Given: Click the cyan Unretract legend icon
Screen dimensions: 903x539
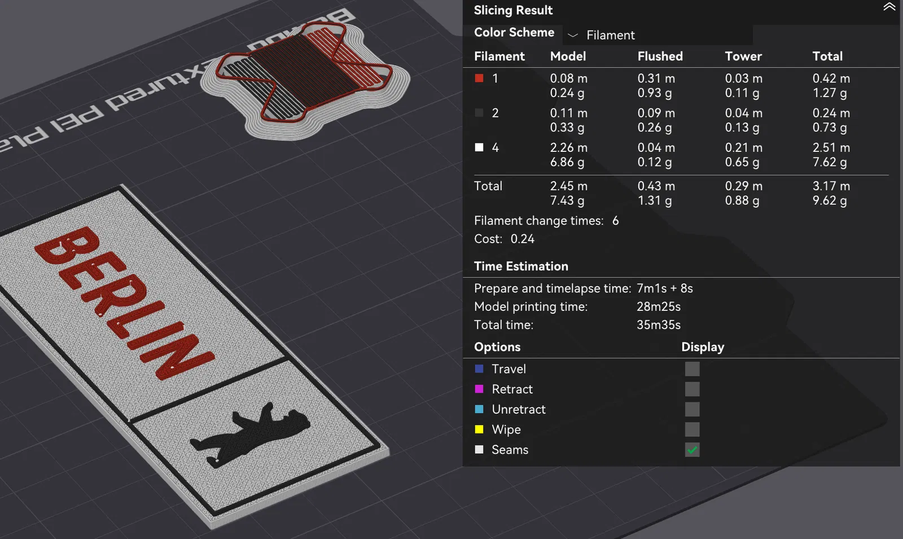Looking at the screenshot, I should click(479, 409).
